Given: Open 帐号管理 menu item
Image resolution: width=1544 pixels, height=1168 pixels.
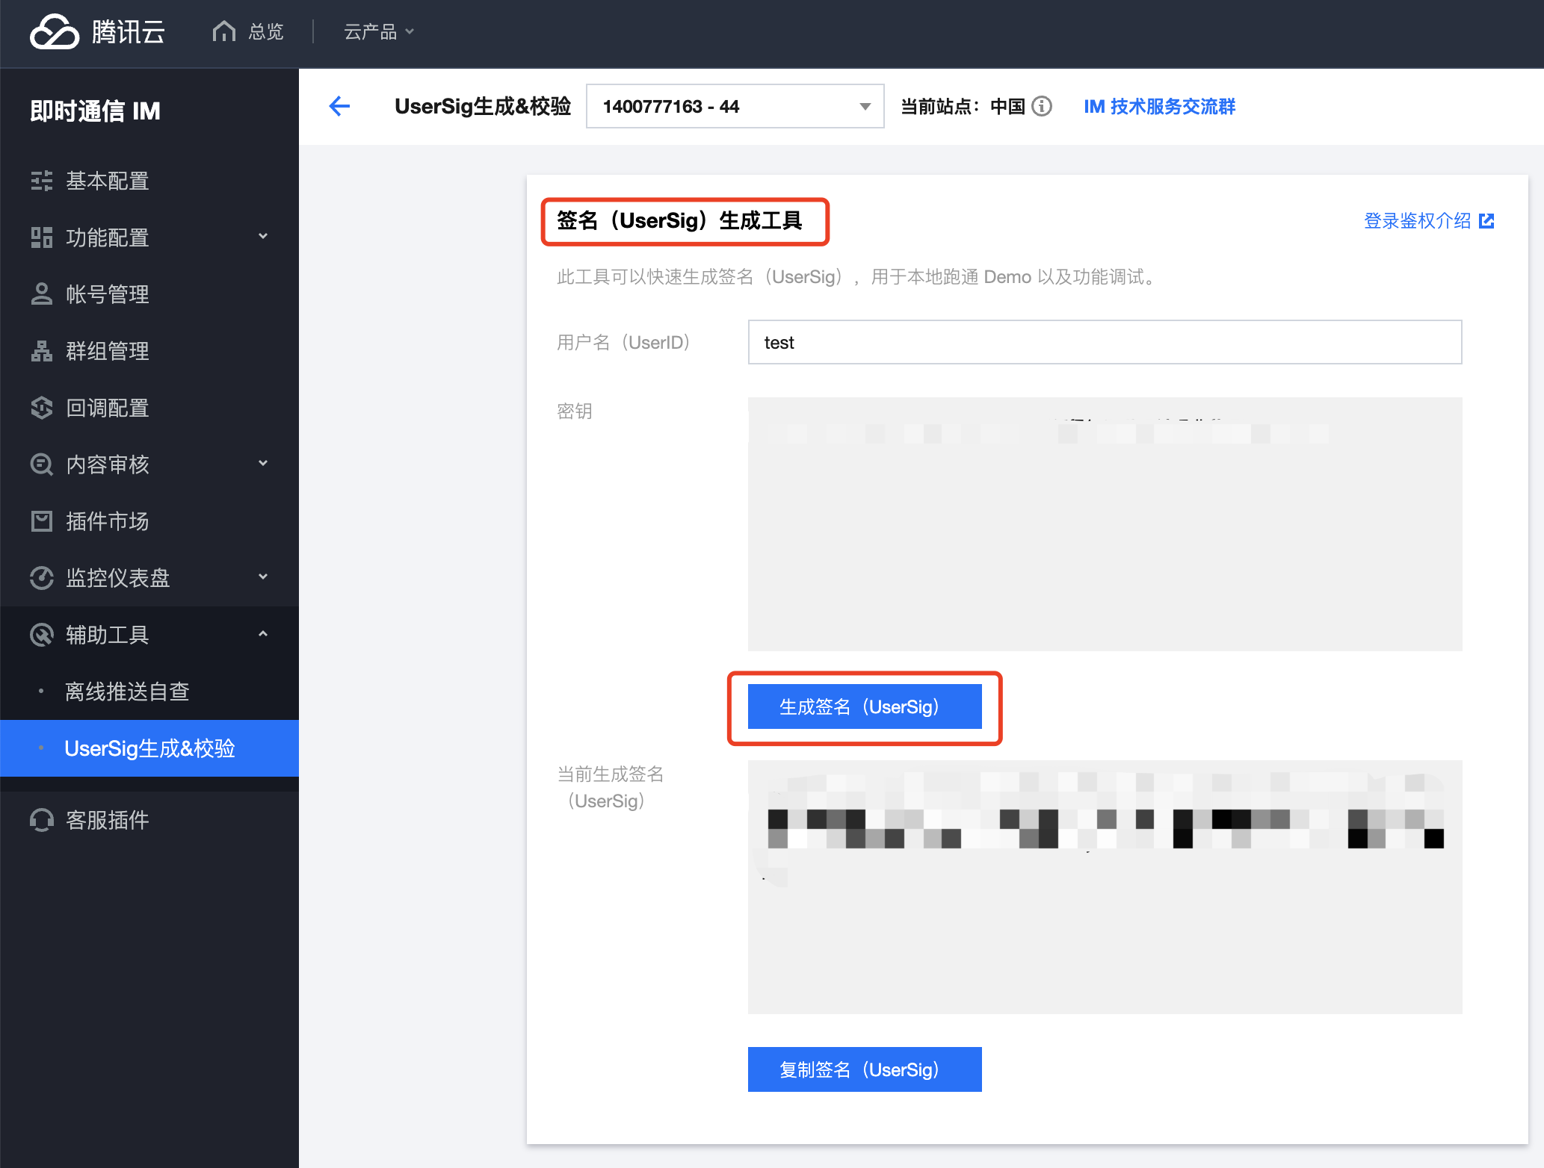Looking at the screenshot, I should [149, 294].
